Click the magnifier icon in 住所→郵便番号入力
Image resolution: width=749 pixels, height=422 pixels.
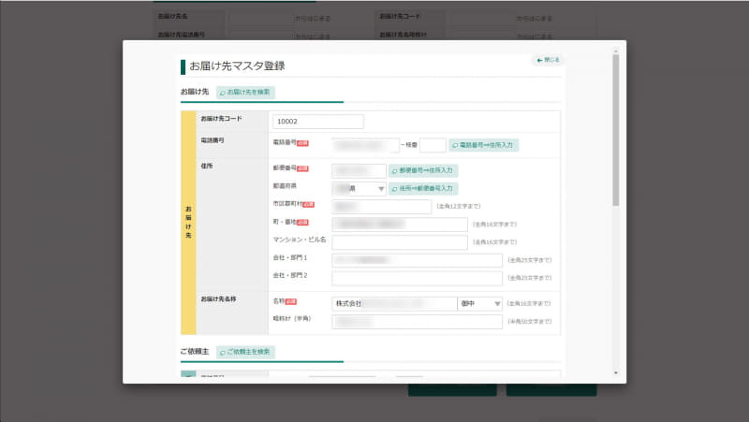[394, 189]
